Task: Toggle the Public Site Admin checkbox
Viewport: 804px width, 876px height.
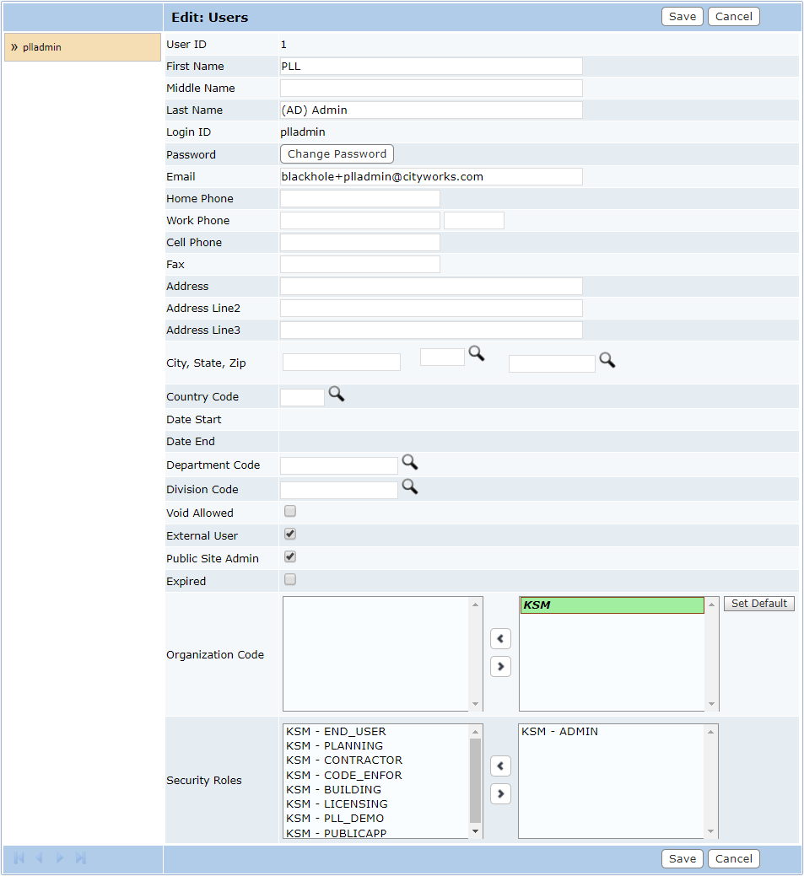Action: pyautogui.click(x=290, y=556)
